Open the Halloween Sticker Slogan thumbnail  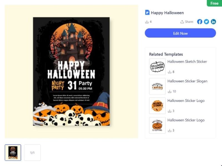157,86
